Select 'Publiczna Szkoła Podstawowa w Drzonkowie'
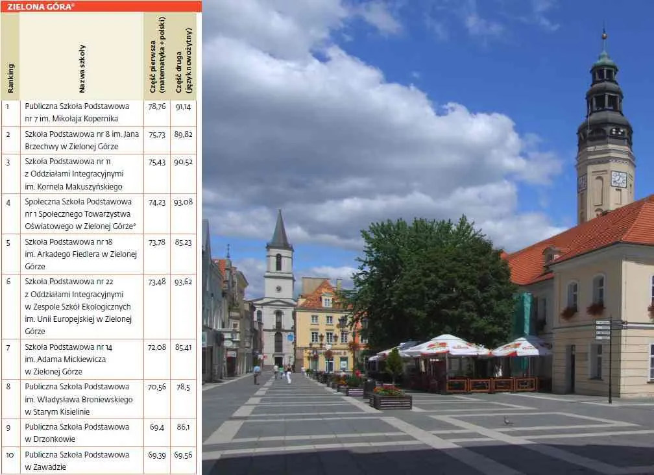The width and height of the screenshot is (654, 475). pyautogui.click(x=77, y=433)
